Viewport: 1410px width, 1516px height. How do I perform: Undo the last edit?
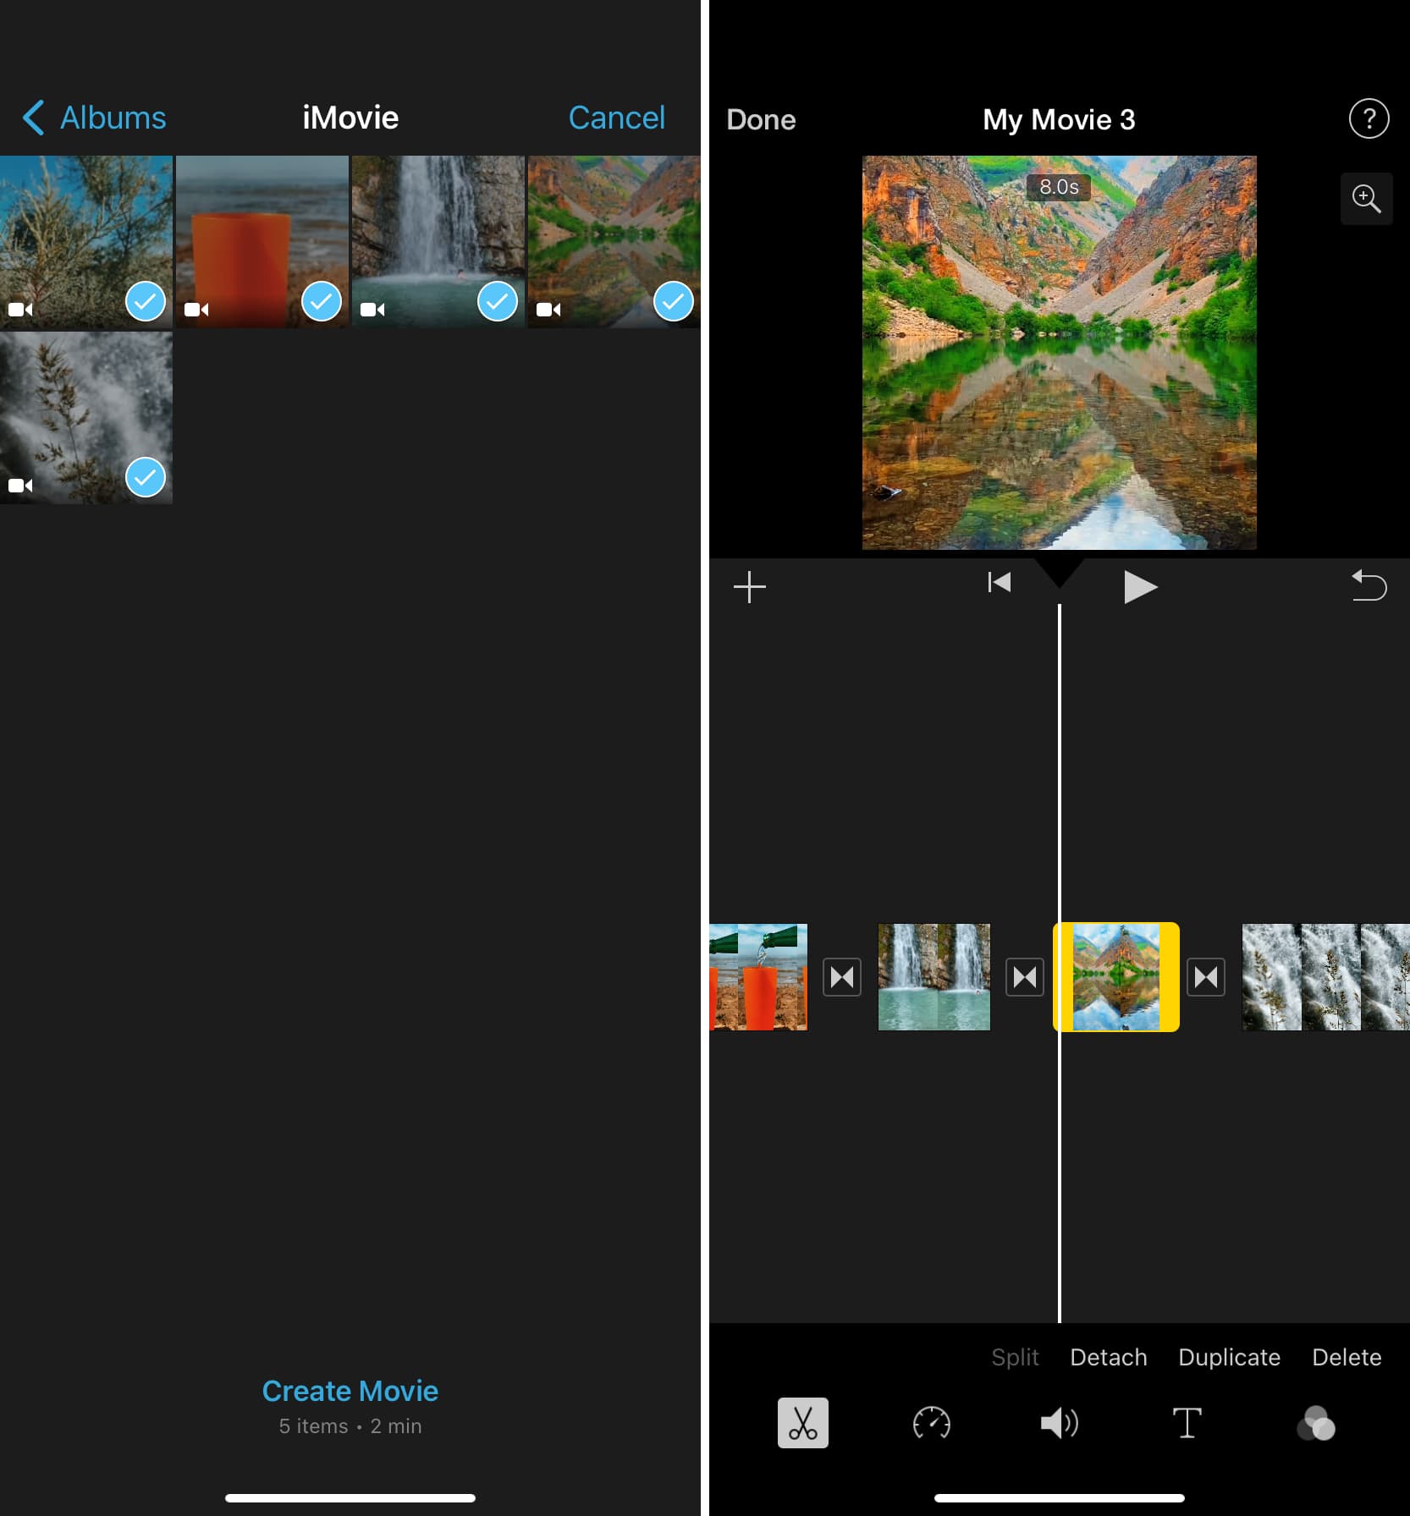click(x=1369, y=585)
